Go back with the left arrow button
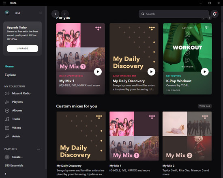 click(55, 14)
